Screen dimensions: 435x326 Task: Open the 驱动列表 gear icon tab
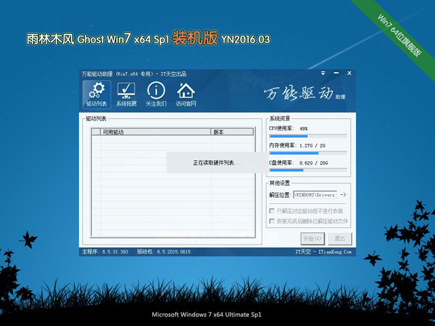(x=97, y=94)
